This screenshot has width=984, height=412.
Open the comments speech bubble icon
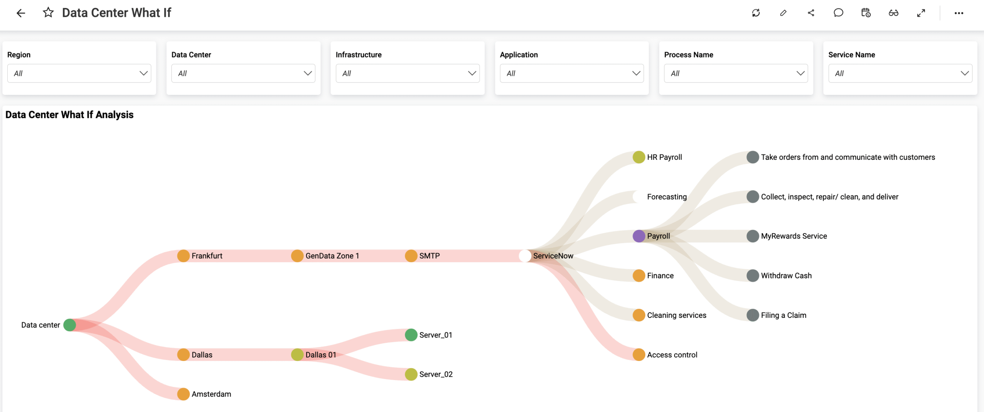838,13
